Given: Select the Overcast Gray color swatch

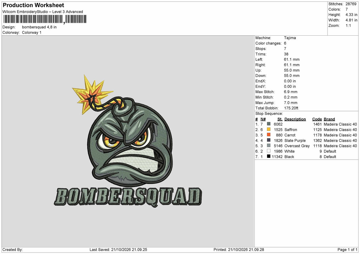Looking at the screenshot, I should [x=269, y=146].
